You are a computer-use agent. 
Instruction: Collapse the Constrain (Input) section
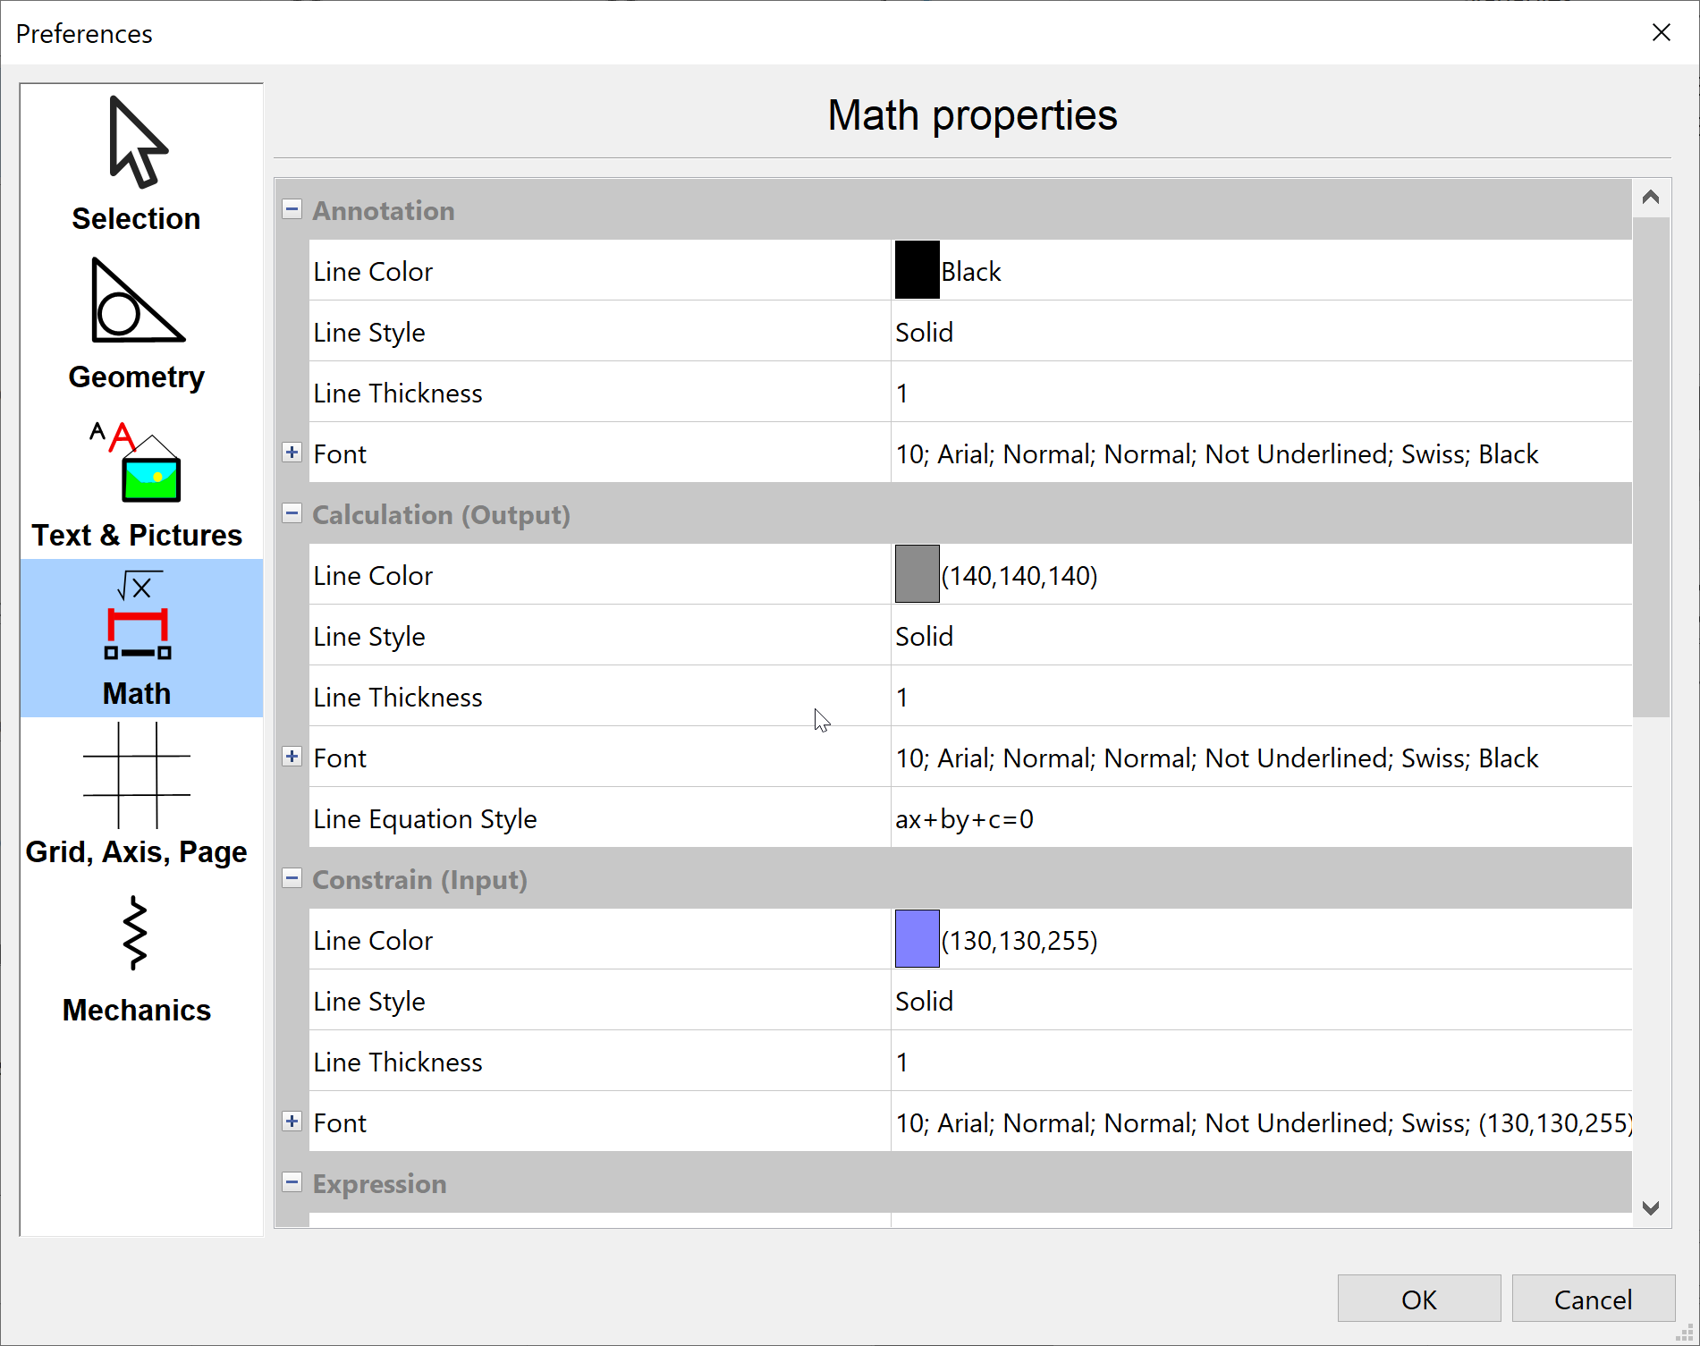292,878
